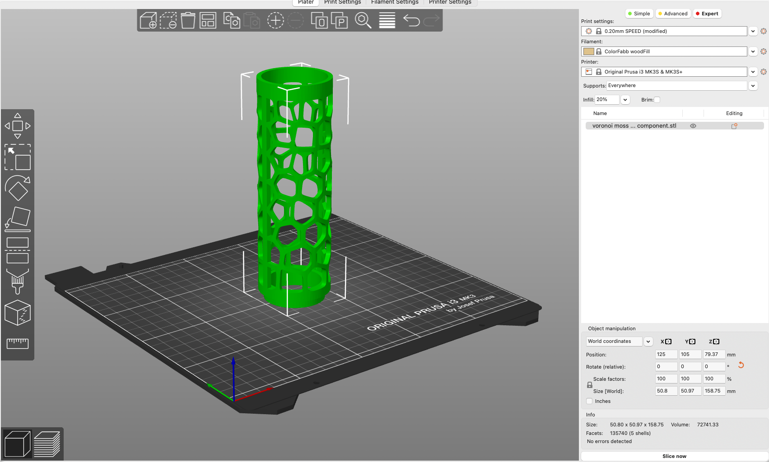Check the Inches checkbox

589,401
